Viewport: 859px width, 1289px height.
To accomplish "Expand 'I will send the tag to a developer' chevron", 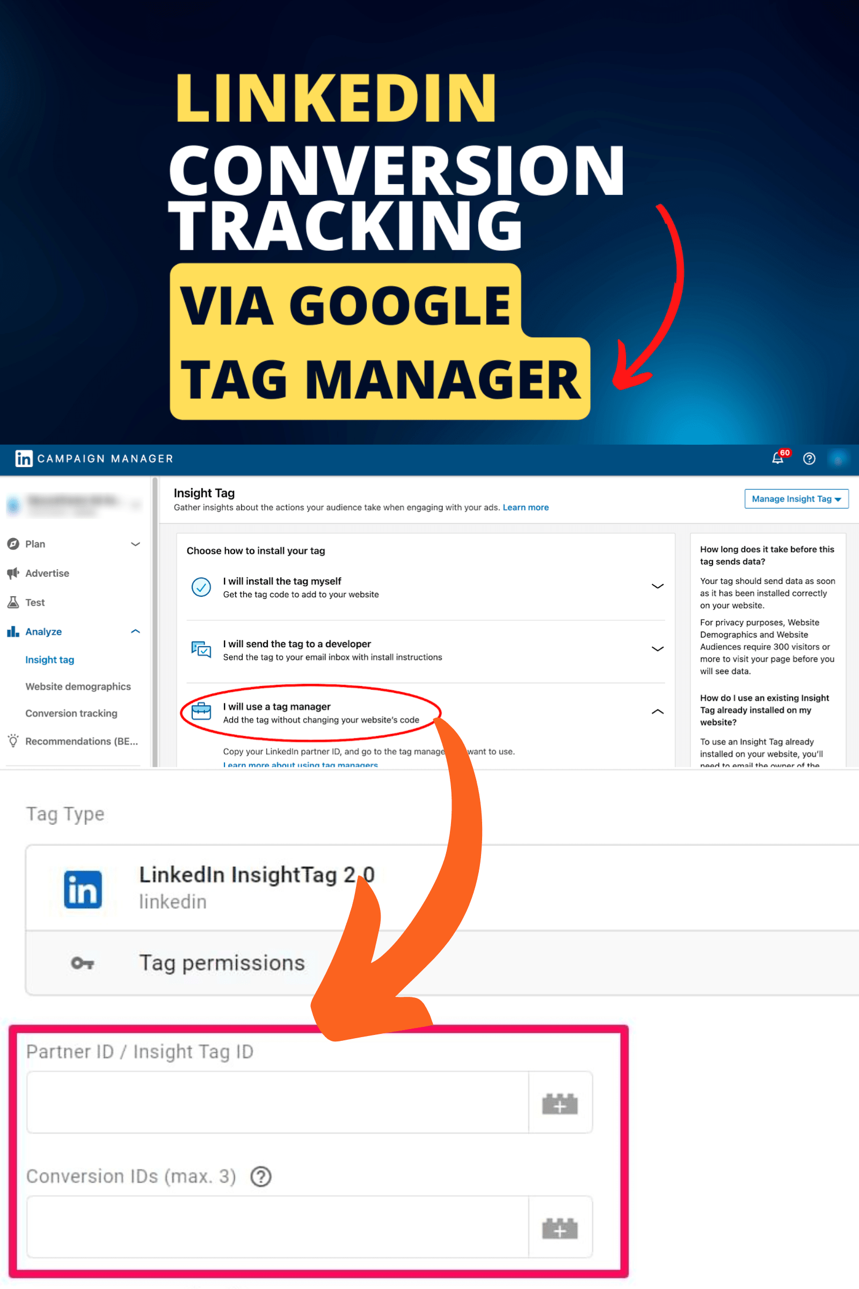I will (x=657, y=649).
